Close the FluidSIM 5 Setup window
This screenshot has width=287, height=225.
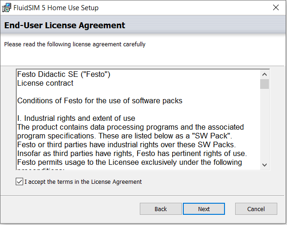pos(275,7)
